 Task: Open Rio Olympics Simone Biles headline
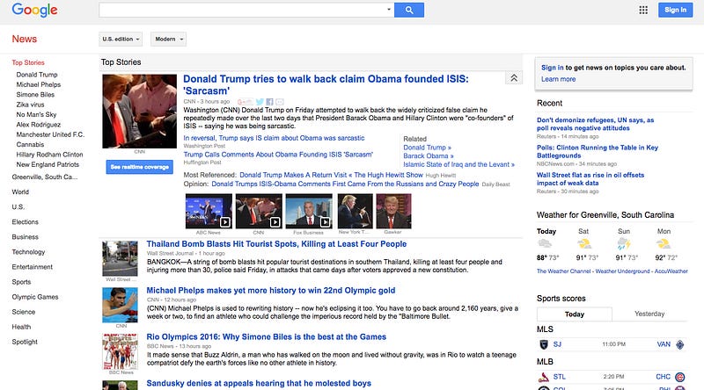click(x=267, y=336)
